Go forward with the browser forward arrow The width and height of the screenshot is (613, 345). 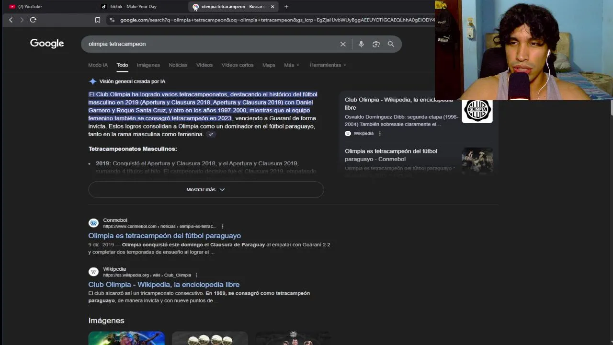[22, 20]
